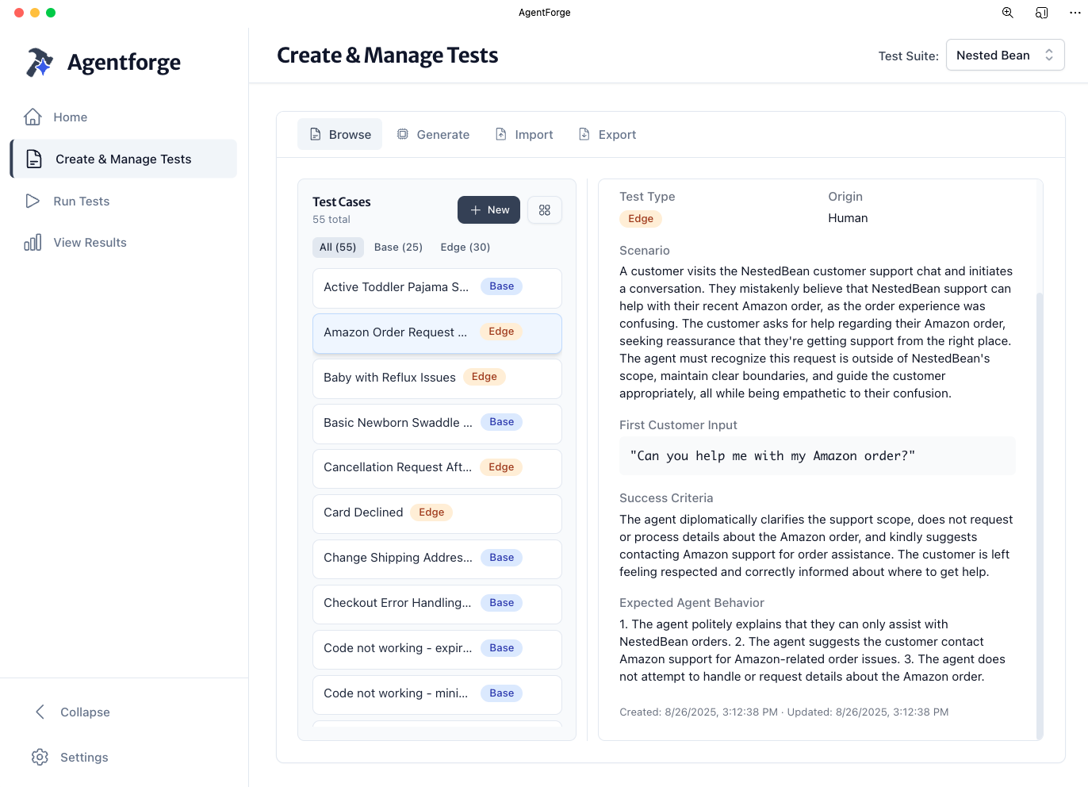Image resolution: width=1088 pixels, height=787 pixels.
Task: Click the zoom magnifier icon in the titlebar
Action: click(x=1007, y=13)
